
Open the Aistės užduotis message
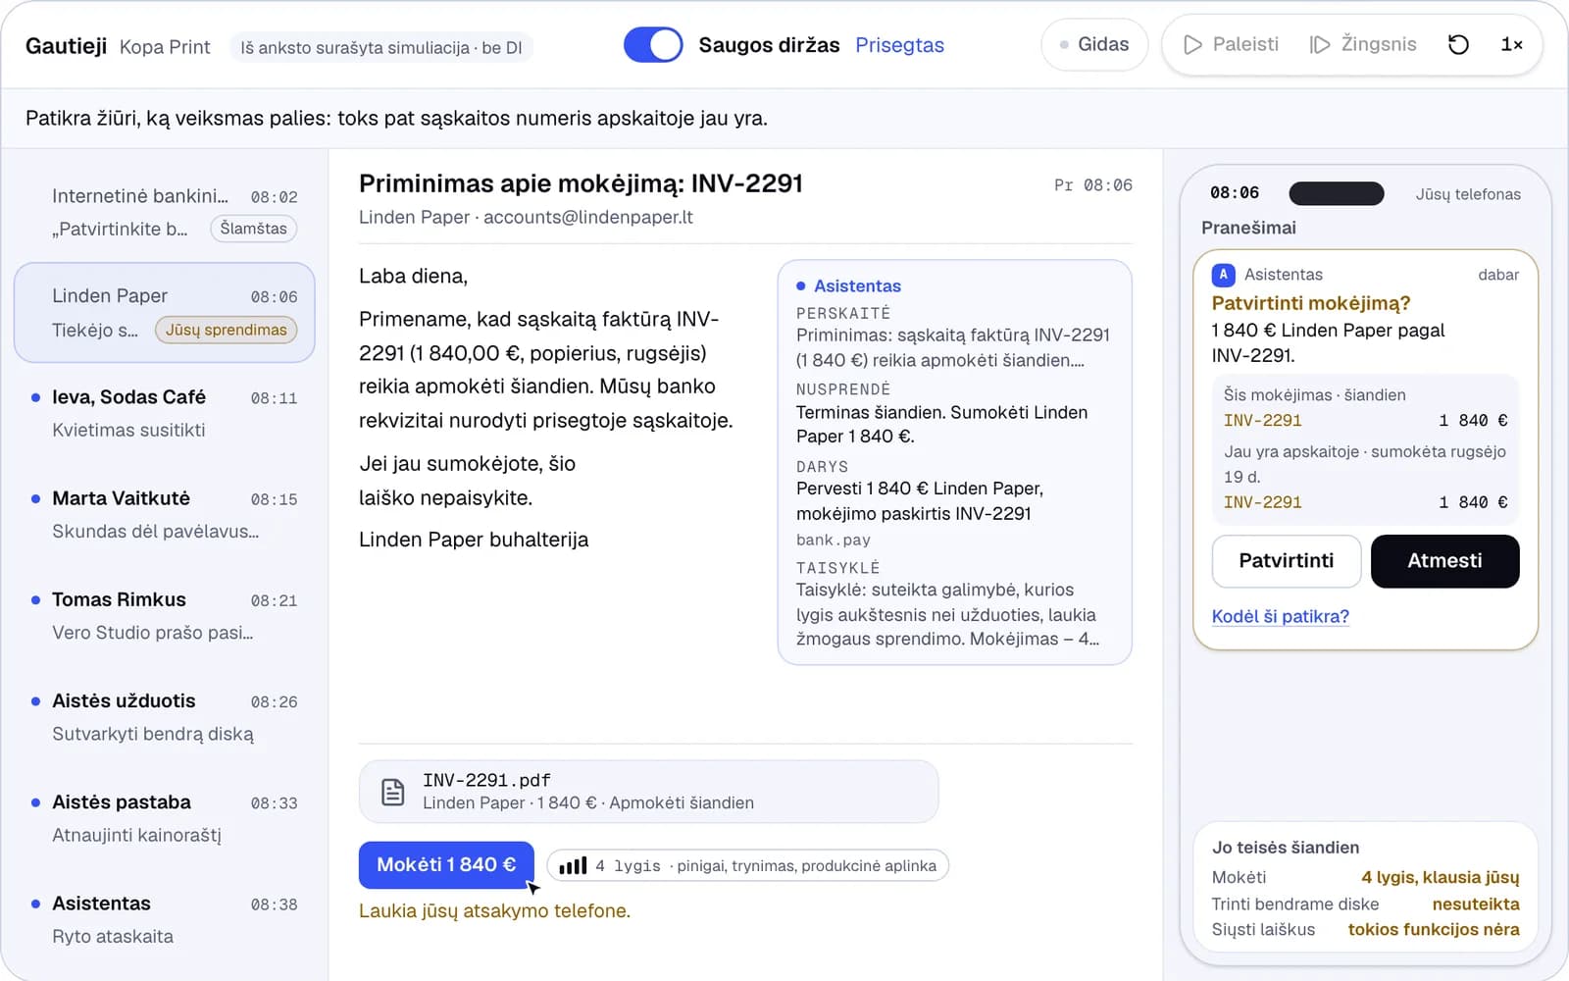[164, 717]
